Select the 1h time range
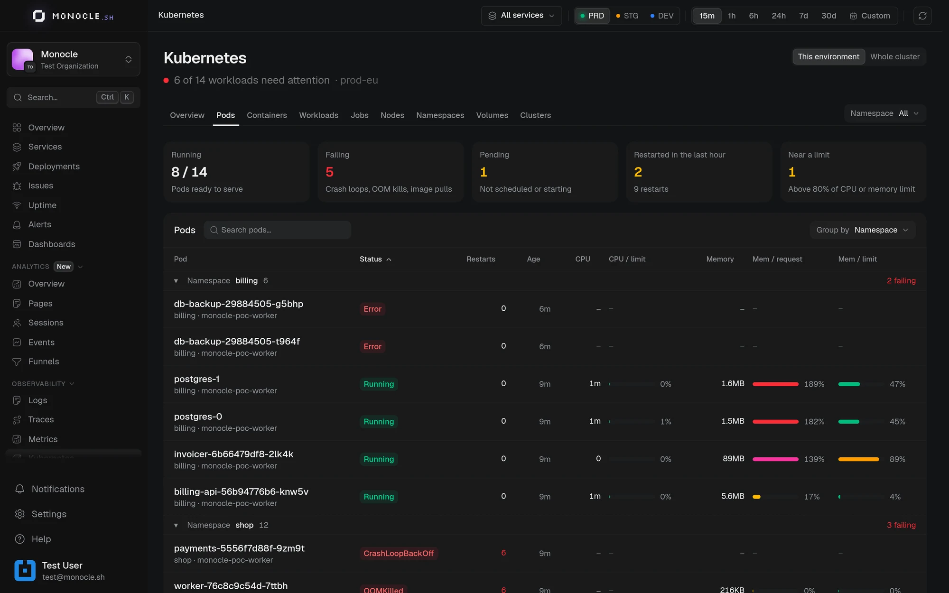This screenshot has height=593, width=949. 732,16
